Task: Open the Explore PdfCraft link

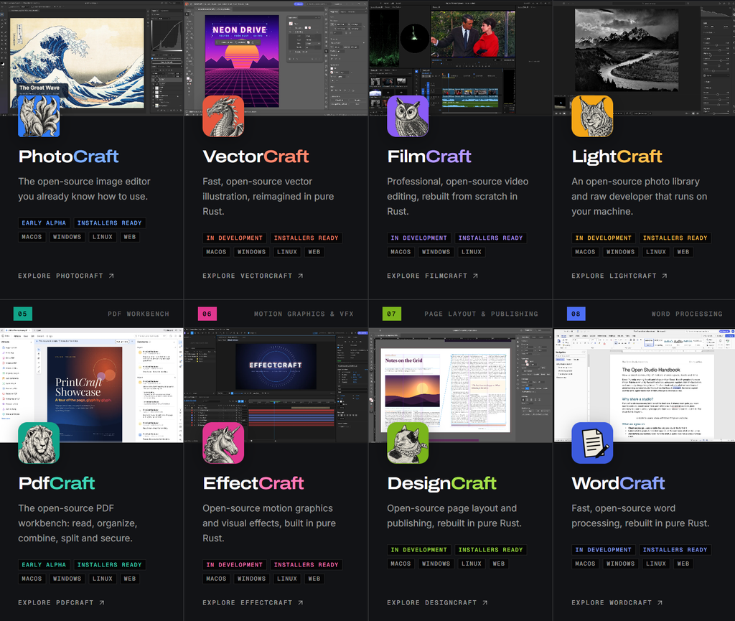Action: click(x=62, y=603)
